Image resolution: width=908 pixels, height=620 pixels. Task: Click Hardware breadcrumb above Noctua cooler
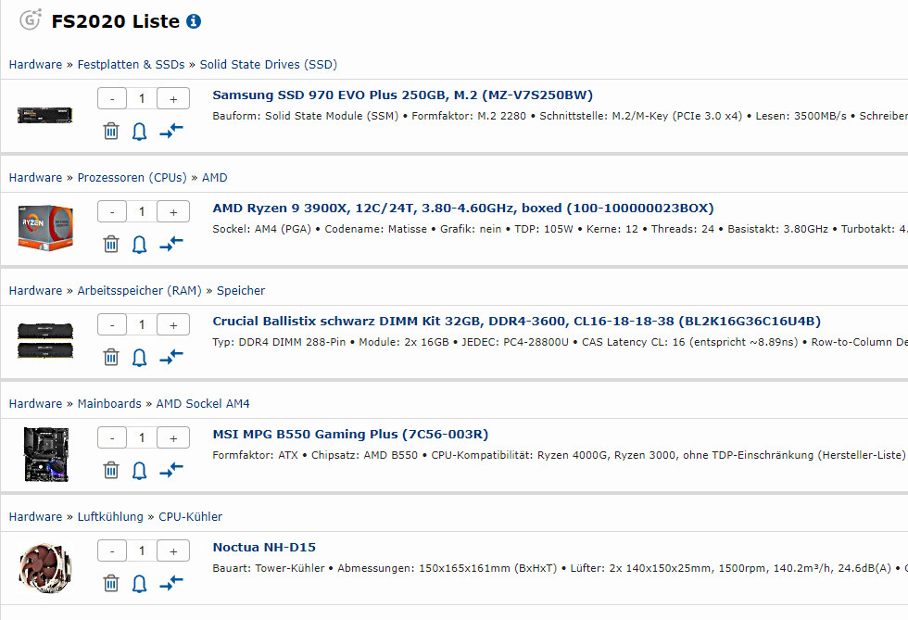click(x=35, y=516)
